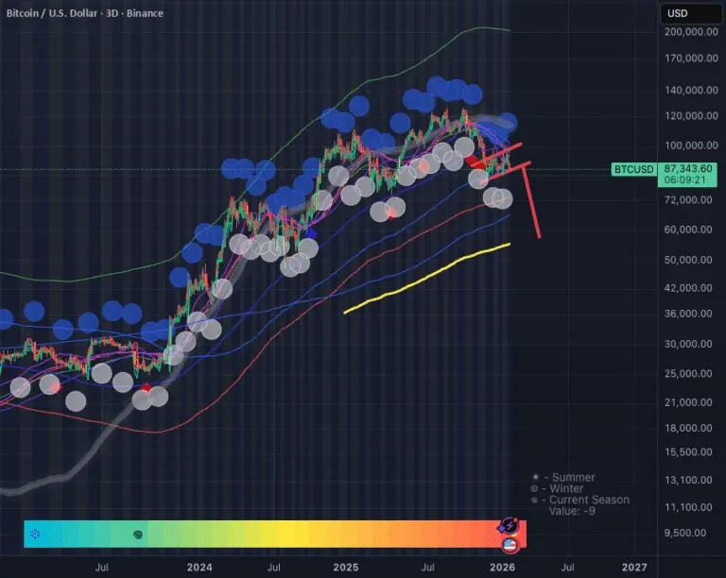
Task: Click the 18,000.00 price axis label
Action: pos(688,428)
